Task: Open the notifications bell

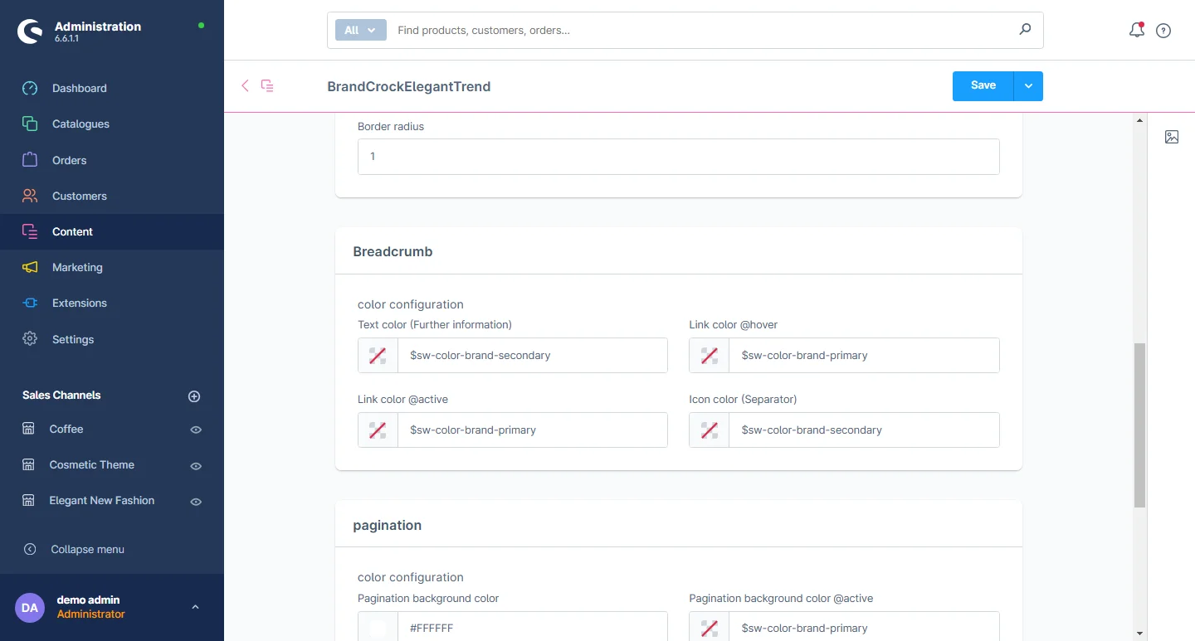Action: click(x=1136, y=31)
